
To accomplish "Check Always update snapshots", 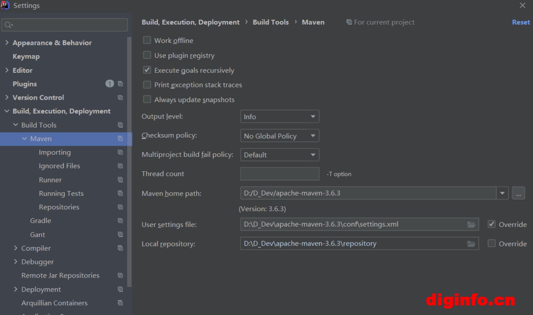I will pyautogui.click(x=147, y=99).
